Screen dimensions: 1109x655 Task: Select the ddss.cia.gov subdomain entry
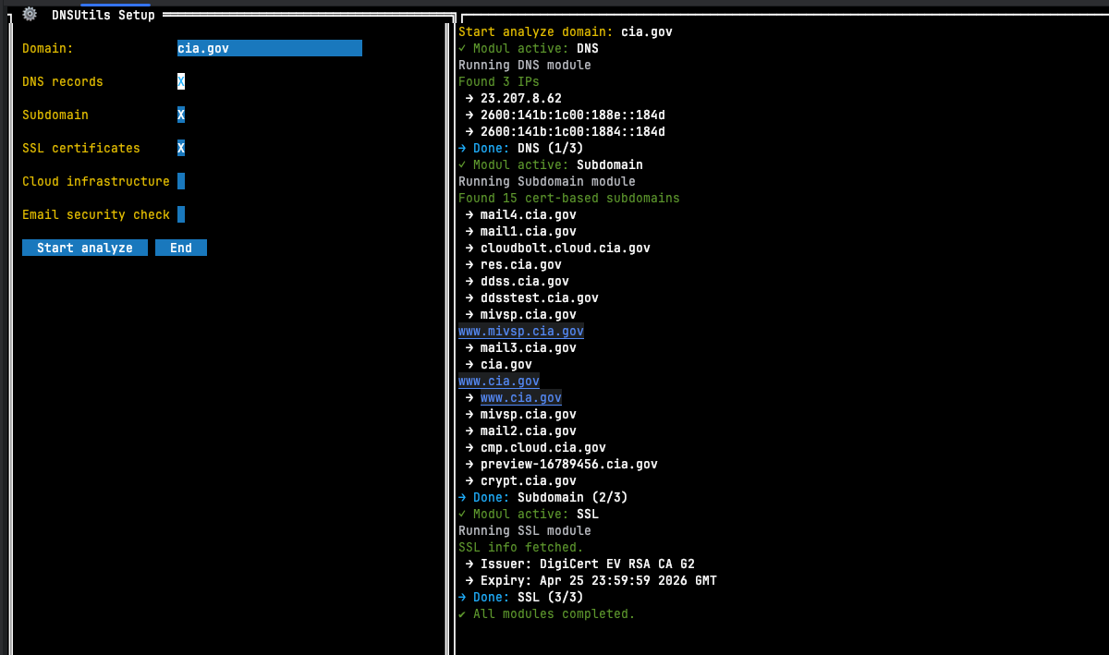click(x=525, y=281)
